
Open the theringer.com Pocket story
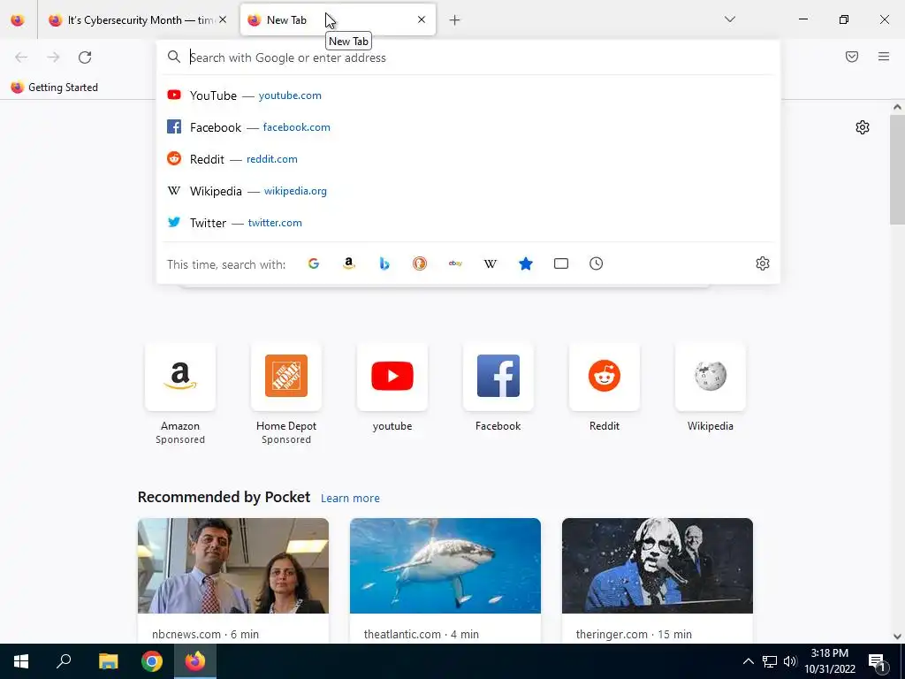[658, 580]
